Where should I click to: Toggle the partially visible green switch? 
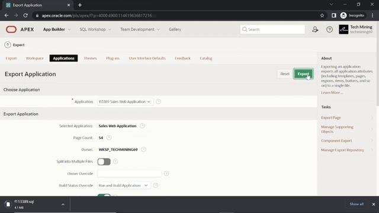click(x=104, y=195)
